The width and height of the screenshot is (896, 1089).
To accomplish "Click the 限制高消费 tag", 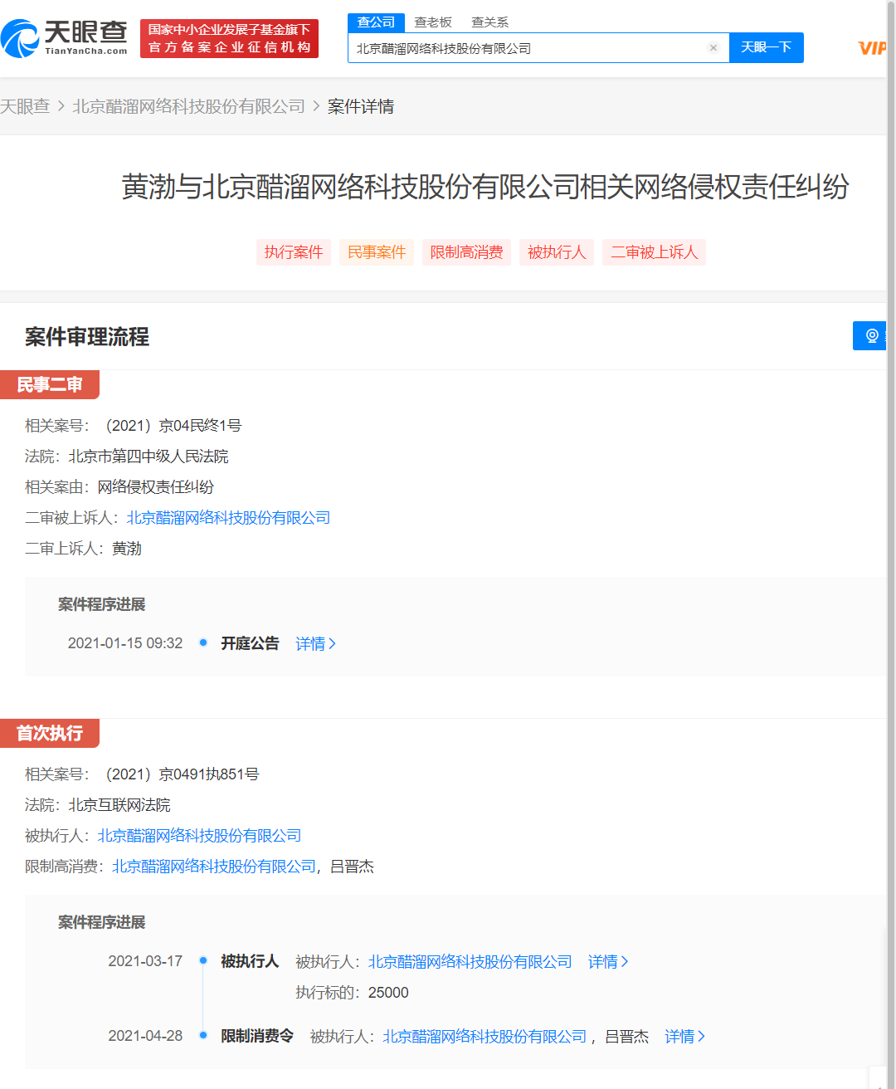I will click(x=466, y=252).
